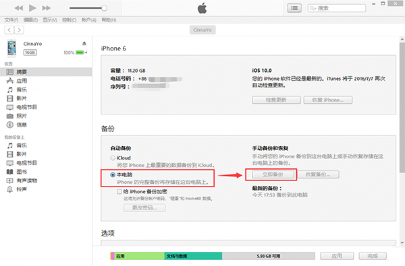The height and width of the screenshot is (266, 405).
Task: Click the 恢复 iPhone... button
Action: pyautogui.click(x=328, y=100)
